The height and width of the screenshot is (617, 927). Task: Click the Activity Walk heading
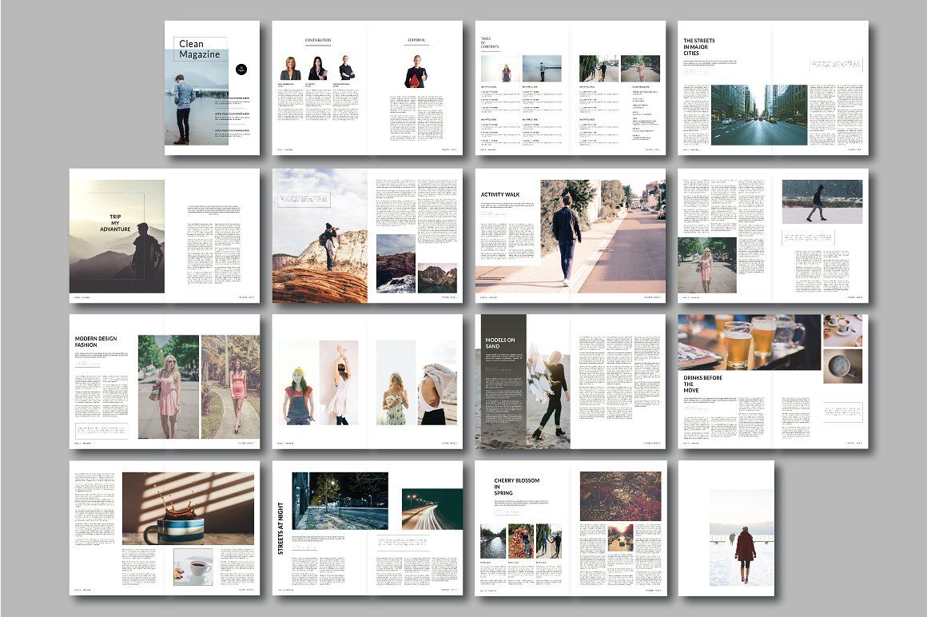tap(501, 194)
